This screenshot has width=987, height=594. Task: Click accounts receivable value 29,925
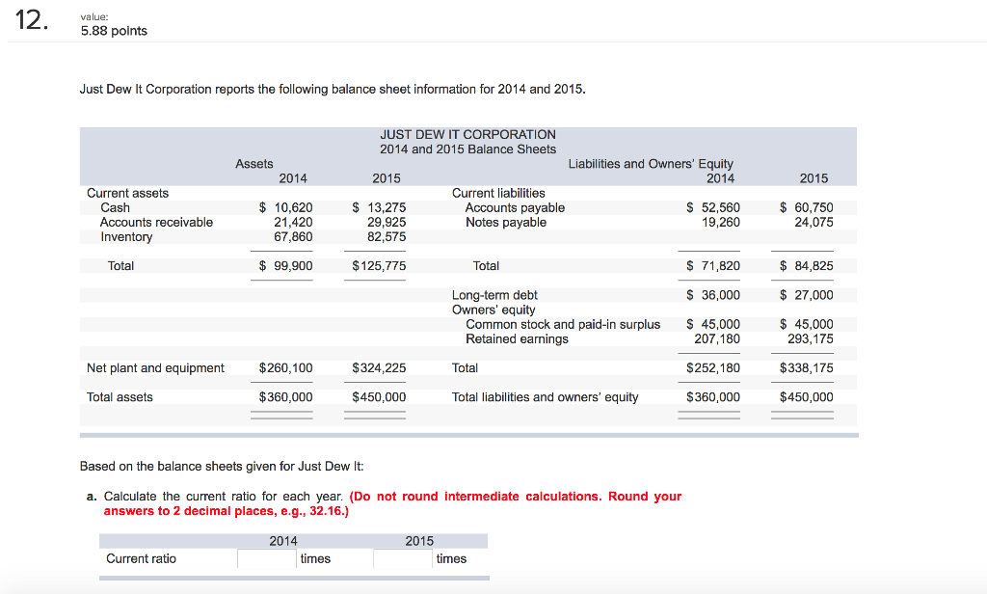tap(387, 223)
